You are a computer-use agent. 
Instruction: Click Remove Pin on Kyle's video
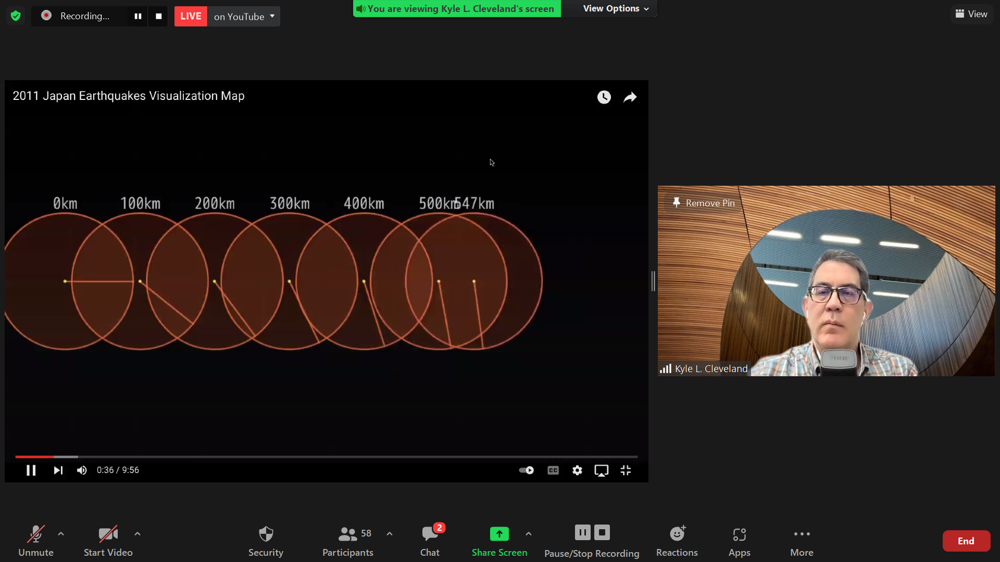703,203
